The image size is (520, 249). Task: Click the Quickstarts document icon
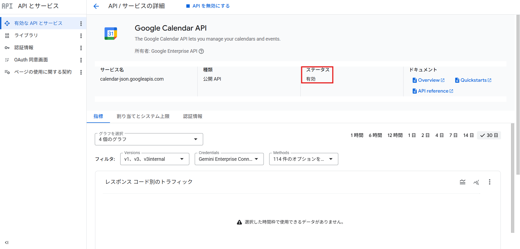tap(457, 80)
